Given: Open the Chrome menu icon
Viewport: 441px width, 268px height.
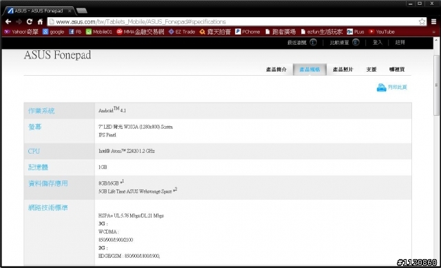Looking at the screenshot, I should 434,21.
